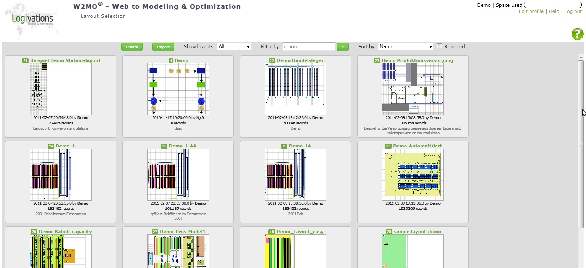
Task: Click inside the Filter by text field
Action: click(308, 46)
